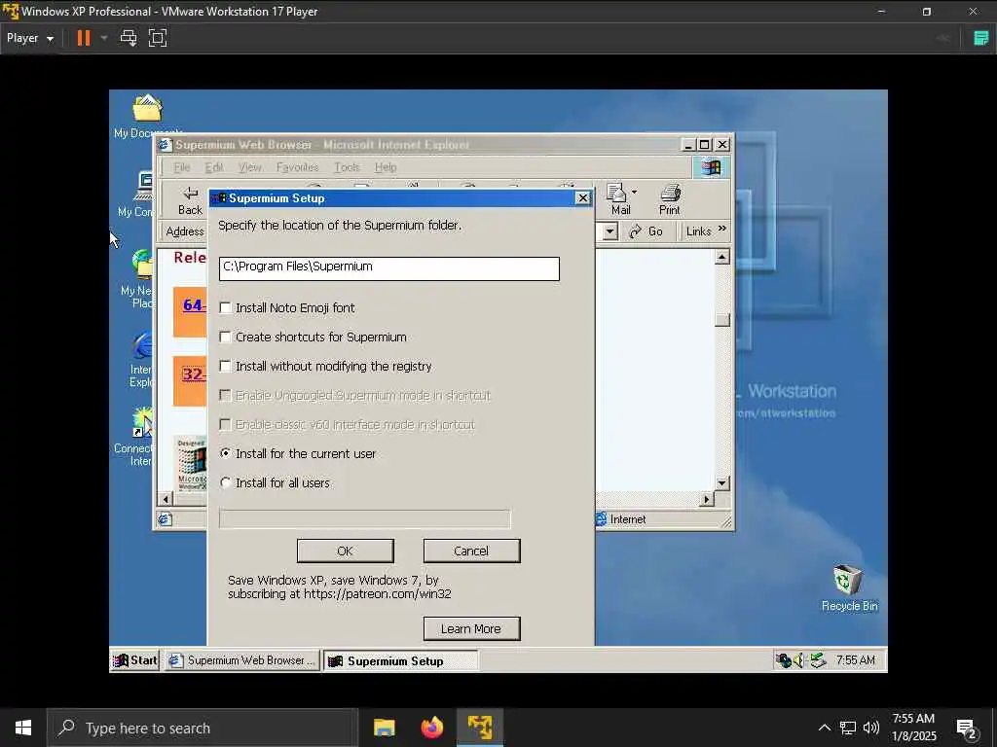Launch Firefox from the taskbar
The height and width of the screenshot is (747, 997).
point(432,728)
